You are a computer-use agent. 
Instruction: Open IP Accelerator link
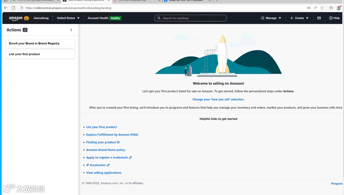point(98,165)
